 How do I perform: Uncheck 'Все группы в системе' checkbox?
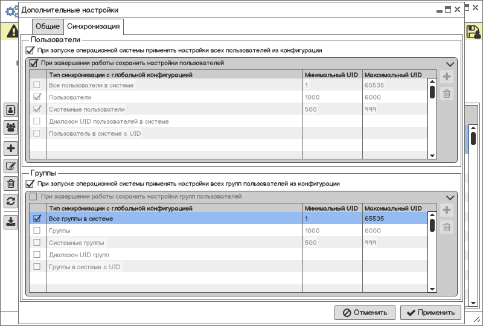tap(37, 219)
